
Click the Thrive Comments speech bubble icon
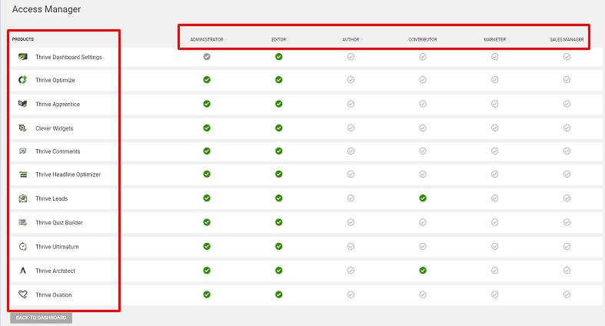click(x=23, y=151)
